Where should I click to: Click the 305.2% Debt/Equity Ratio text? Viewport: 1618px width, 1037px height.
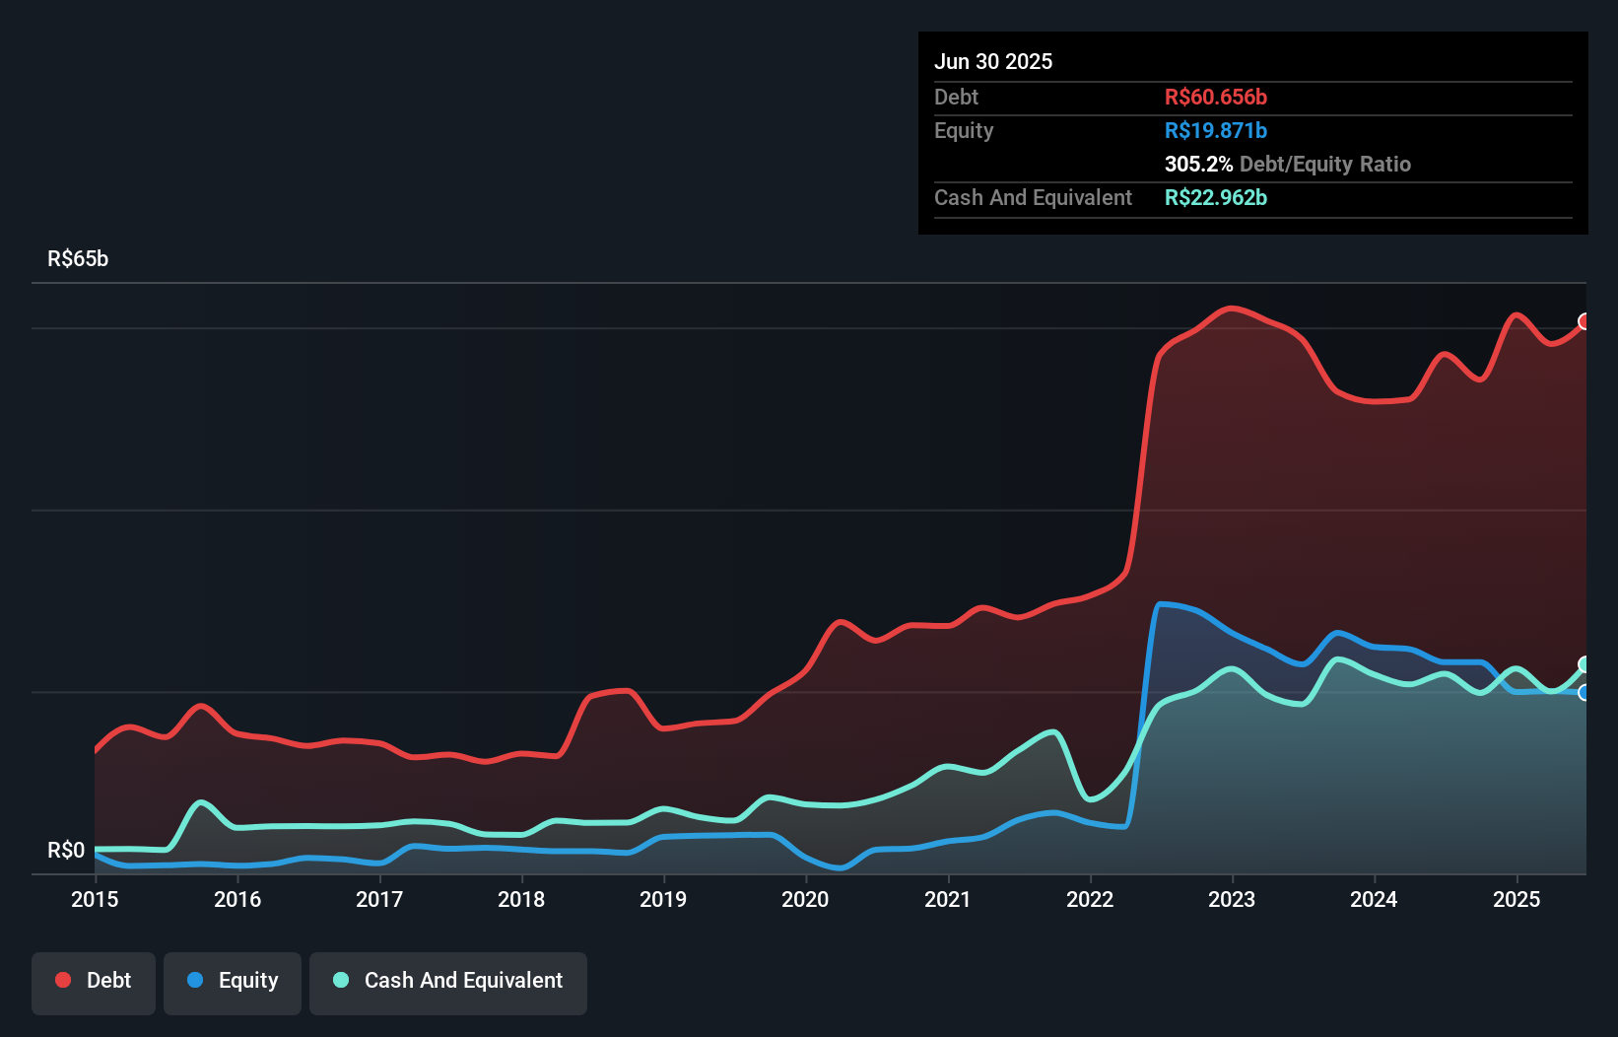pyautogui.click(x=1287, y=164)
